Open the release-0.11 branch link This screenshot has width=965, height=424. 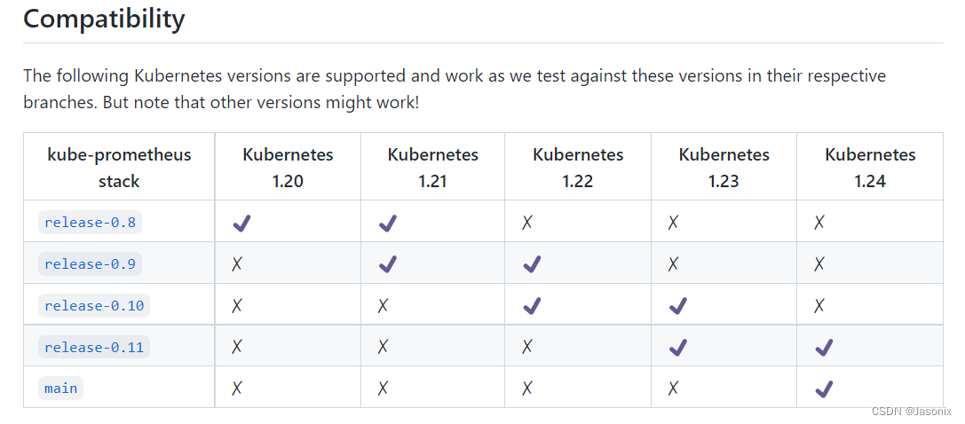pyautogui.click(x=93, y=347)
